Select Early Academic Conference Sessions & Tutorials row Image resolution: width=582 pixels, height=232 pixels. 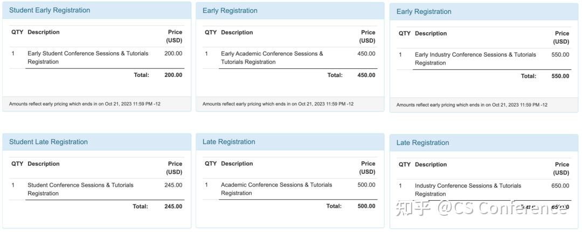pos(272,58)
